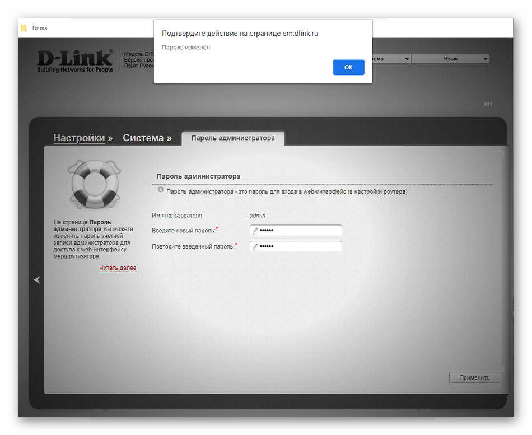This screenshot has height=435, width=532.
Task: Expand the side panel with left arrow
Action: [x=37, y=279]
